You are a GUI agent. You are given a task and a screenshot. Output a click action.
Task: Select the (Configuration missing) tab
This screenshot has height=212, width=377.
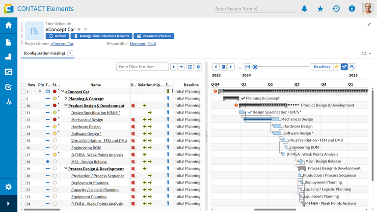44,53
